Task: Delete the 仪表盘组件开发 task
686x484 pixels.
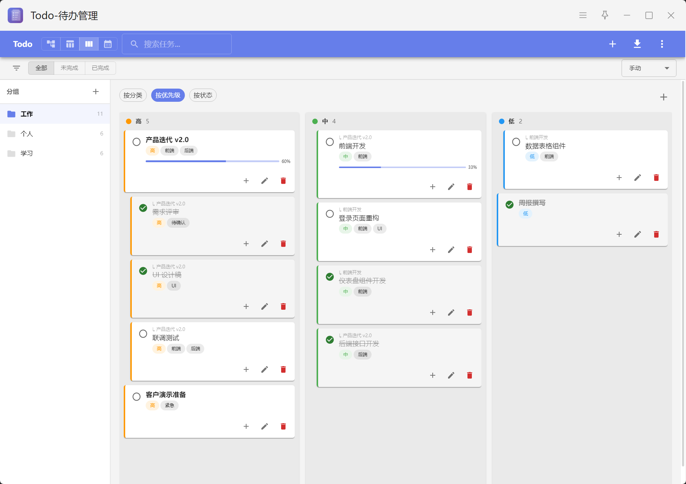Action: [x=470, y=312]
